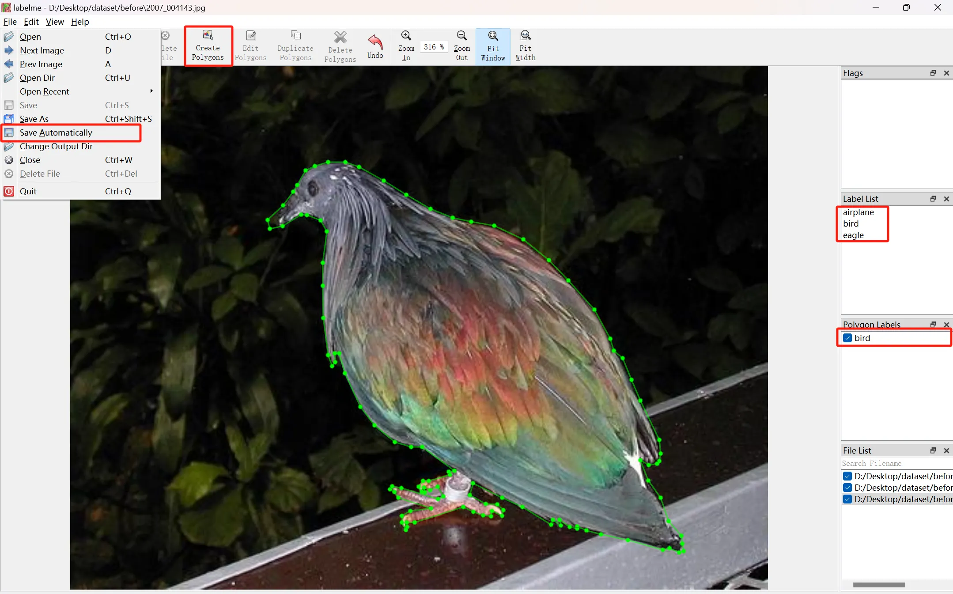
Task: Choose Save Automatically from File menu
Action: (56, 132)
